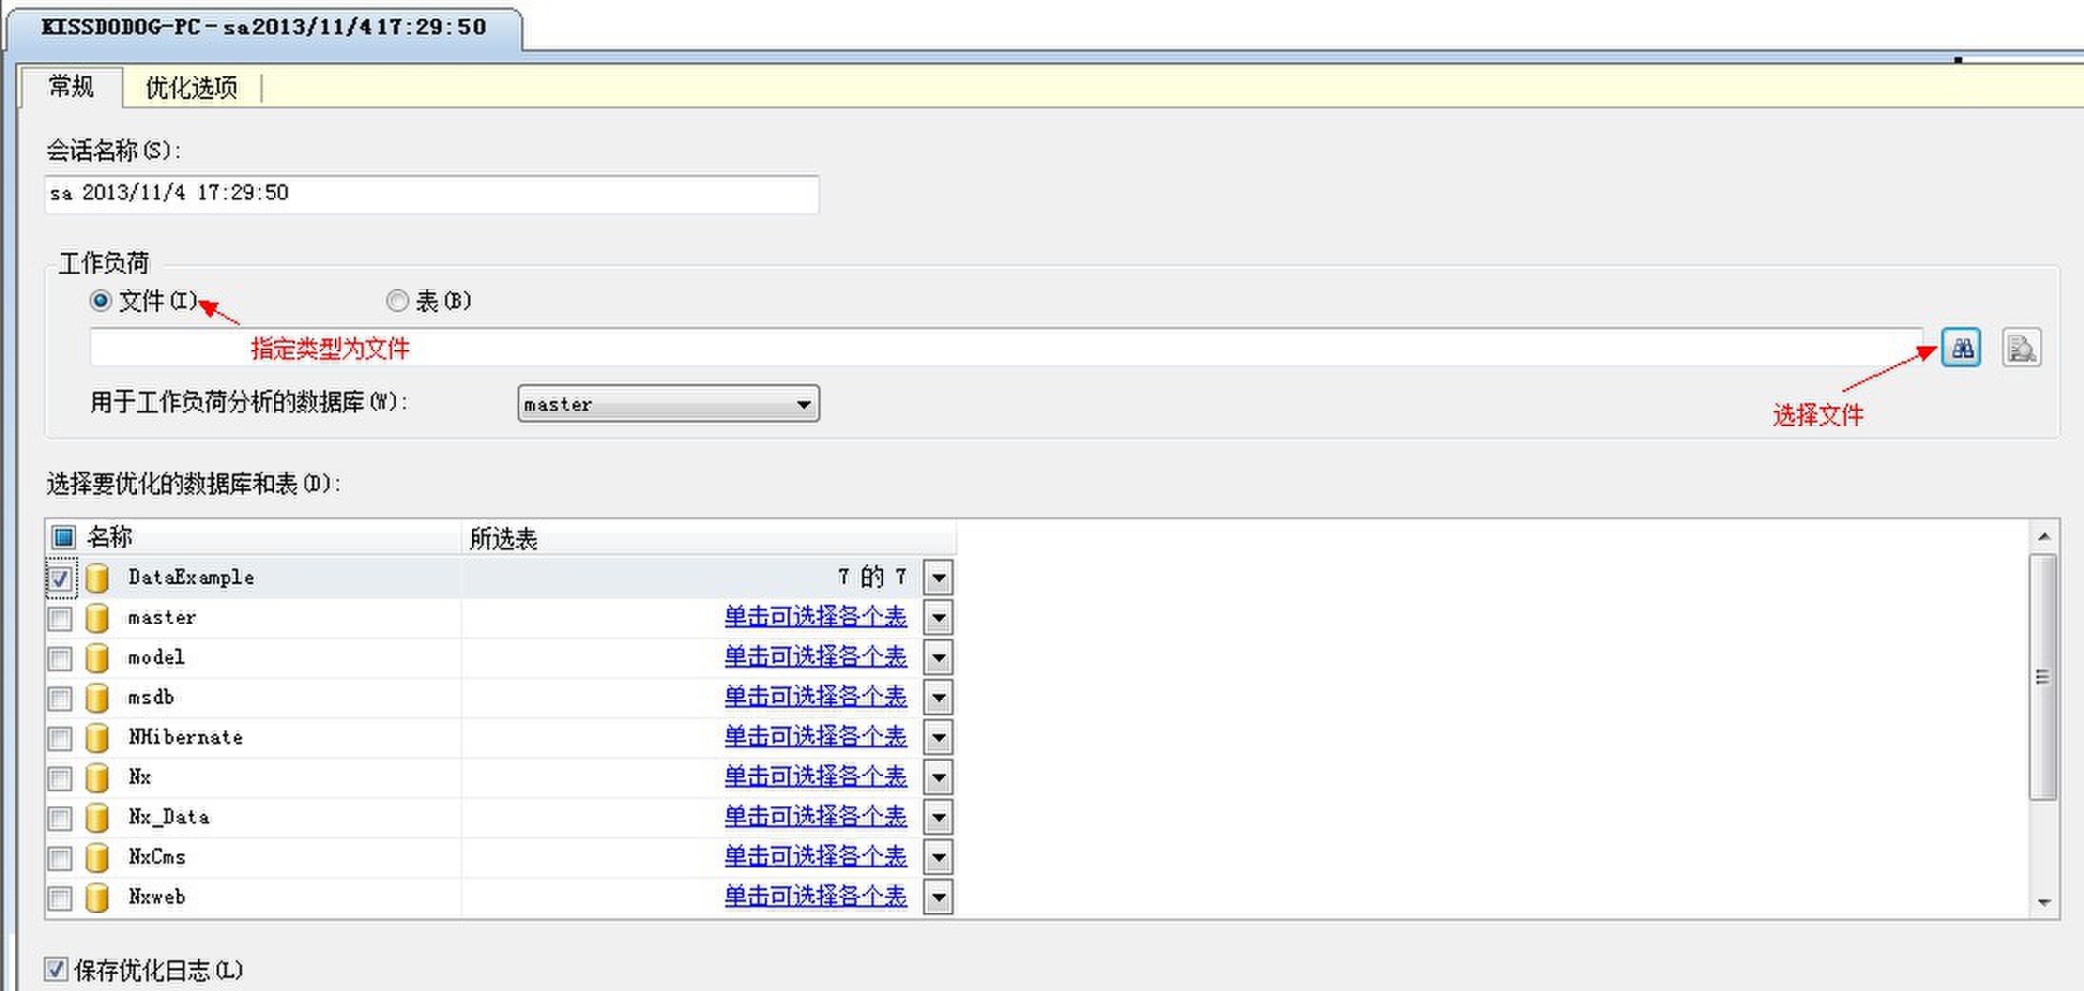
Task: Select the msdb database name
Action: [151, 697]
